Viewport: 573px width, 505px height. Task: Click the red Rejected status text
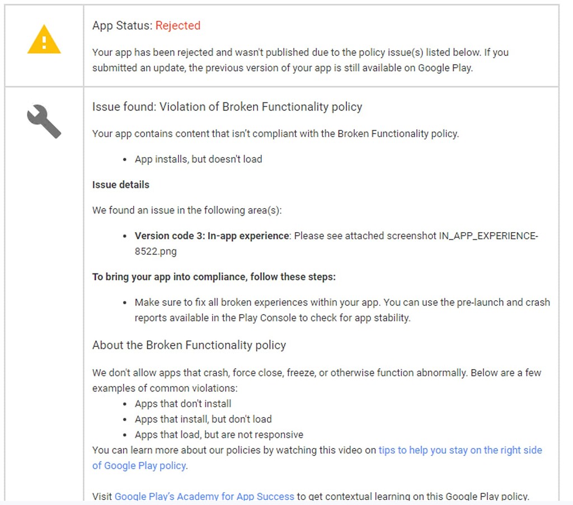tap(177, 26)
